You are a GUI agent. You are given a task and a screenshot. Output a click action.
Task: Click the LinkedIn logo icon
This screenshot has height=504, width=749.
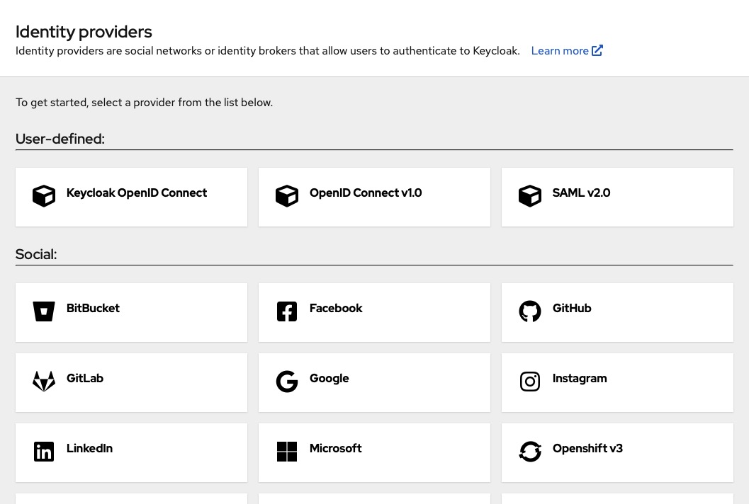(44, 451)
